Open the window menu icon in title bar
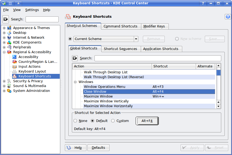Viewport: 232px width, 155px height. tap(4, 3)
